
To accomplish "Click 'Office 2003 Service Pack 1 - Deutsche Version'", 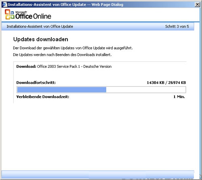I will click(74, 67).
